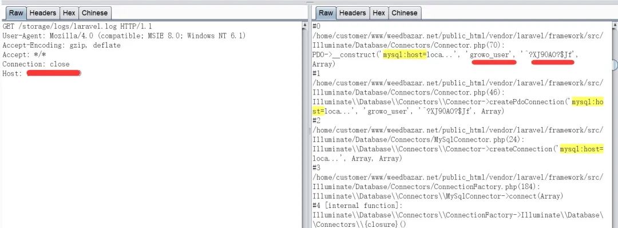Click the MySqlConnector->connect(Array) line
The width and height of the screenshot is (618, 228).
pos(438,196)
